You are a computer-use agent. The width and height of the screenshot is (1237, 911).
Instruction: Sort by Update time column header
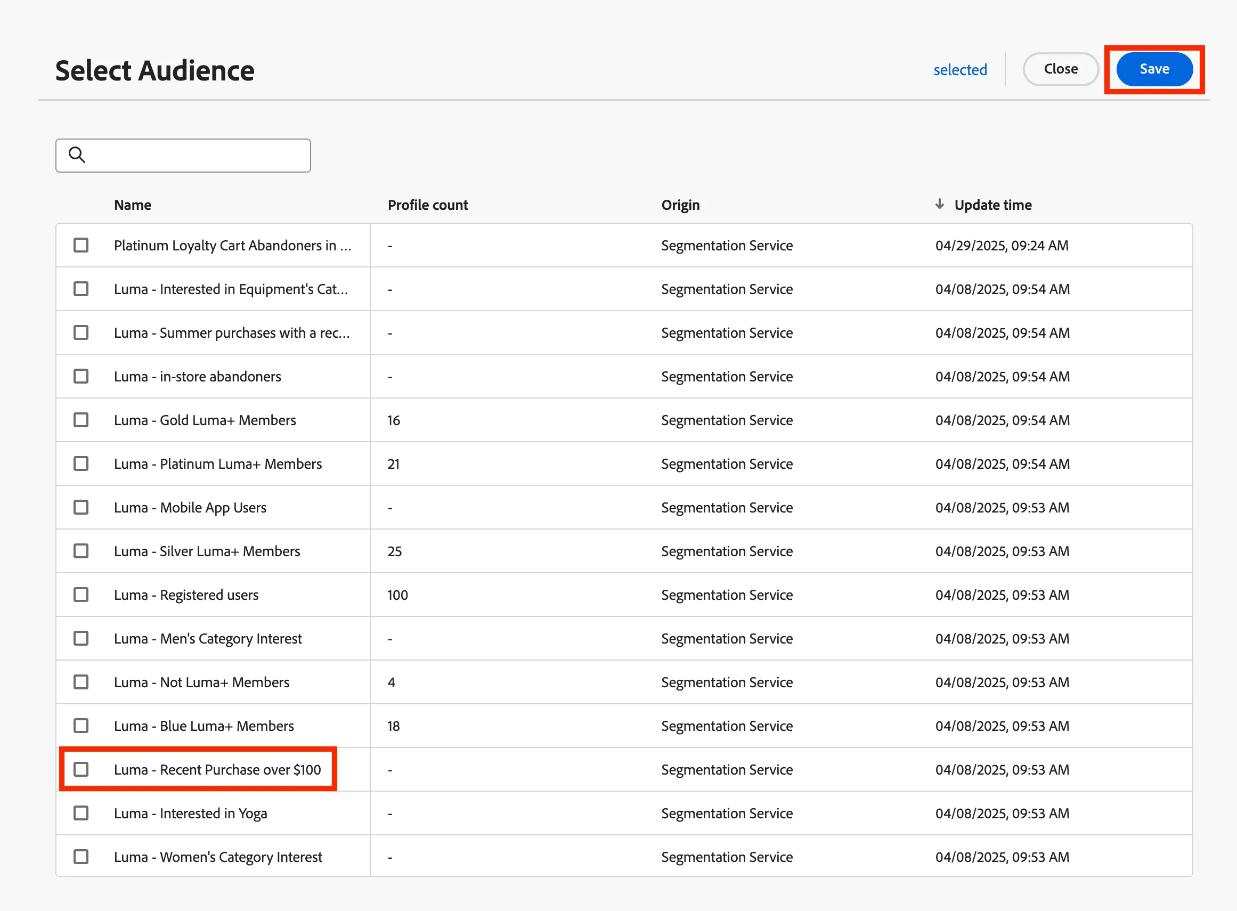coord(992,205)
